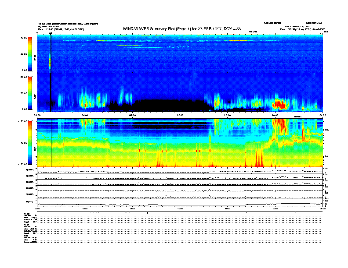The width and height of the screenshot is (348, 268).
Task: Click 16:00 tick label on bottom time axis
Action: [228, 208]
